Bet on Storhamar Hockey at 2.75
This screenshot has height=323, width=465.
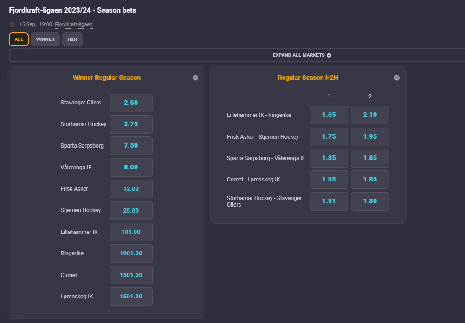tap(131, 124)
